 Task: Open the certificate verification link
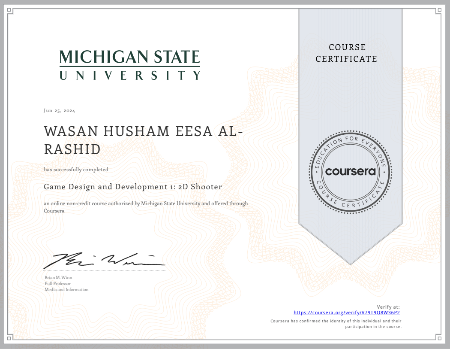347,313
